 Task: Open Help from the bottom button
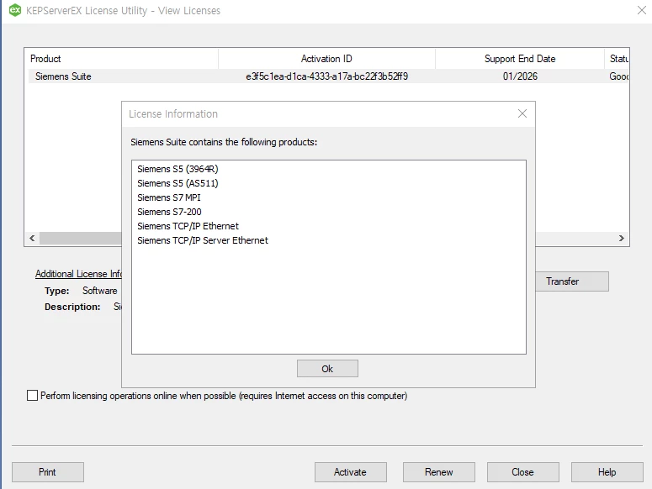(607, 472)
